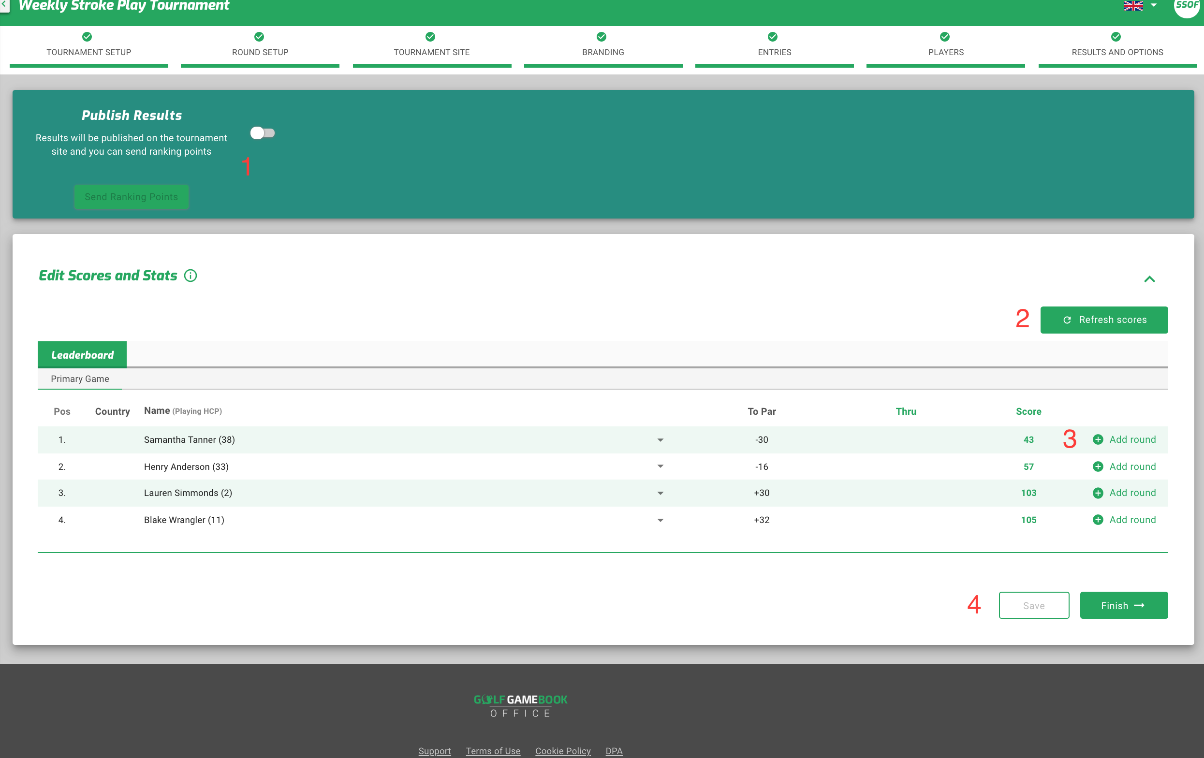Select the Primary Game sub-tab
The width and height of the screenshot is (1204, 758).
click(80, 379)
